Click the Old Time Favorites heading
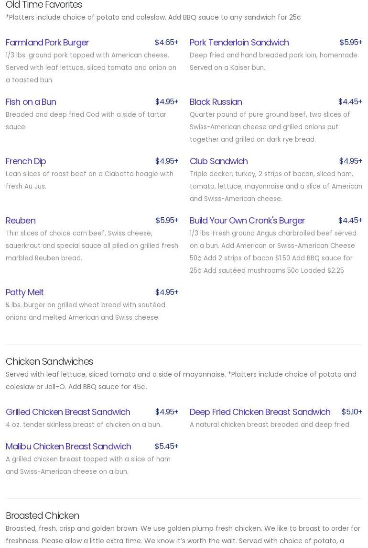Screen dimensions: 368x548 (44, 5)
